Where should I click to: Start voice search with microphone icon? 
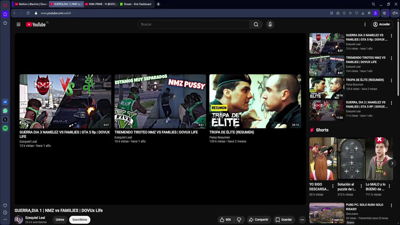[x=270, y=24]
